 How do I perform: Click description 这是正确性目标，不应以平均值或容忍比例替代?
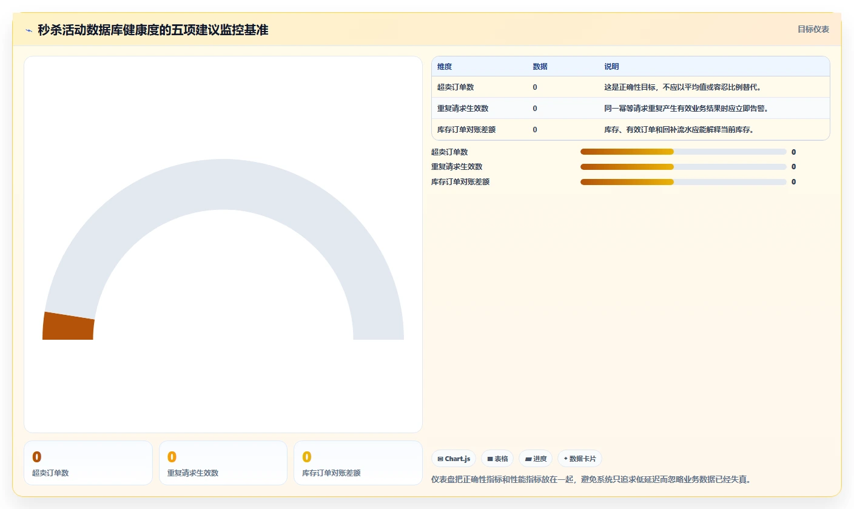pyautogui.click(x=682, y=87)
